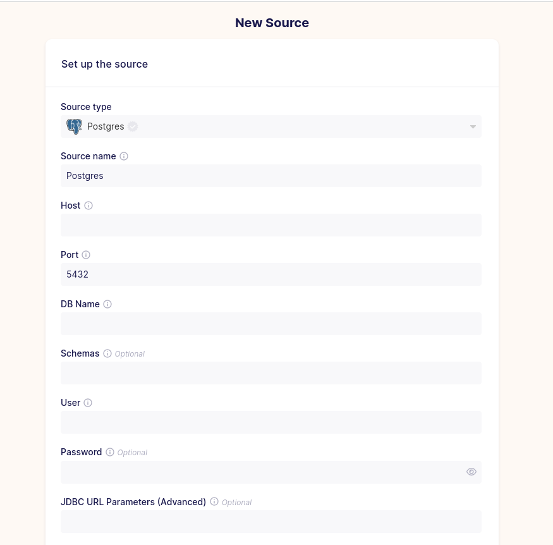Select the DB Name input field
Screen dimensions: 553x545
tap(271, 324)
